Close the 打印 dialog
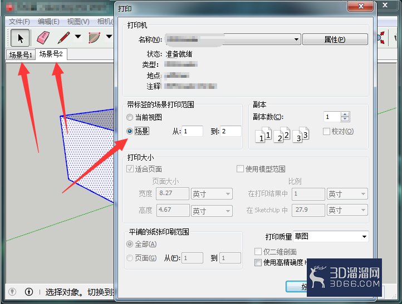The width and height of the screenshot is (402, 304). [x=360, y=7]
